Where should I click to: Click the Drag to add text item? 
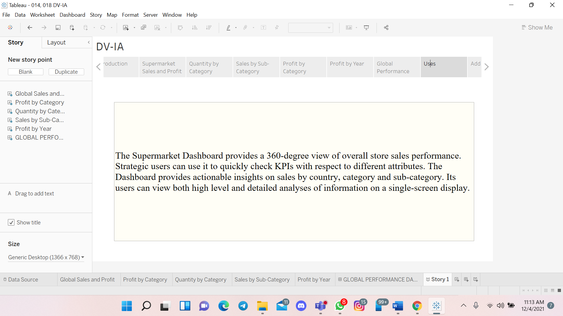[x=31, y=193]
